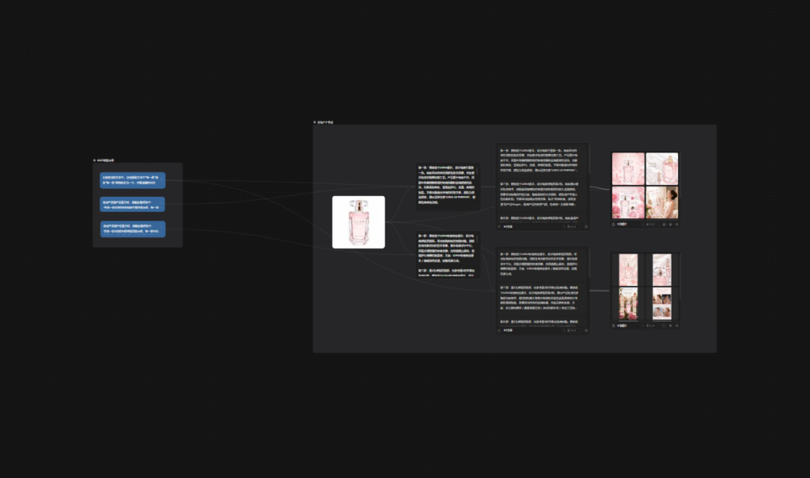Open the woman-with-perfume image in upper grid
The height and width of the screenshot is (478, 810).
(x=662, y=202)
